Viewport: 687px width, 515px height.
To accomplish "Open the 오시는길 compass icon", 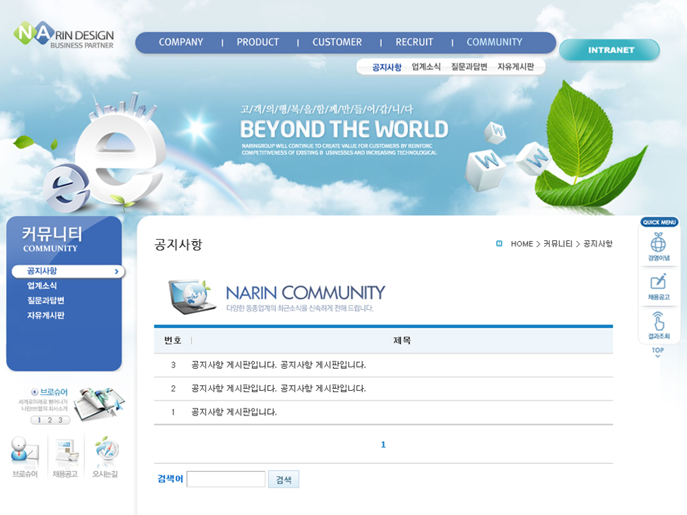I will pyautogui.click(x=106, y=453).
